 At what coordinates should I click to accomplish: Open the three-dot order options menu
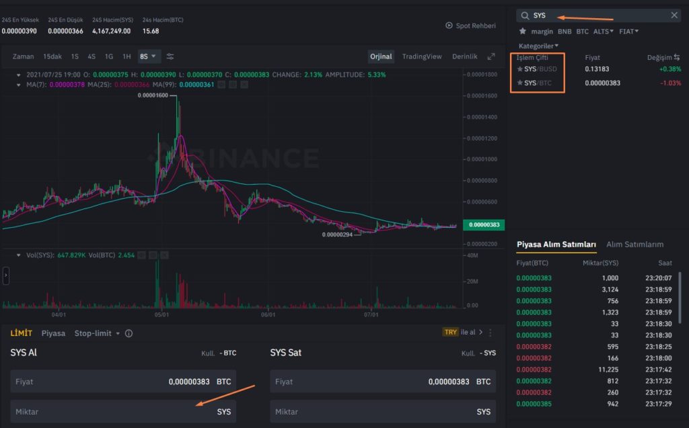[x=491, y=333]
